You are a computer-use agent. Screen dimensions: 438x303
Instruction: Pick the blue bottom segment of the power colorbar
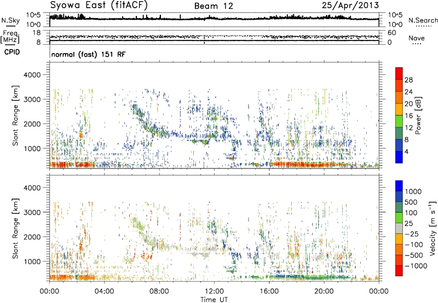tap(399, 158)
